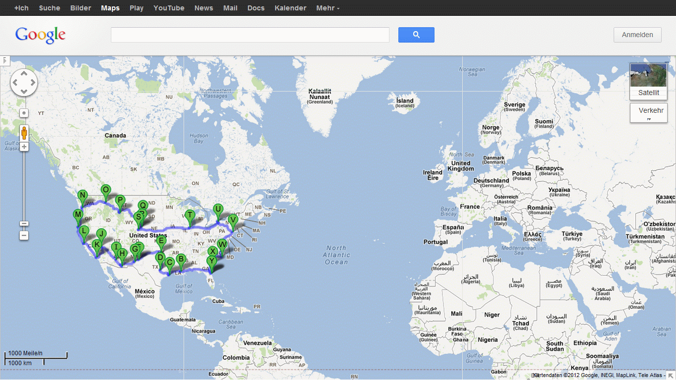Click the 'United States' map label
The image size is (676, 380).
click(148, 236)
